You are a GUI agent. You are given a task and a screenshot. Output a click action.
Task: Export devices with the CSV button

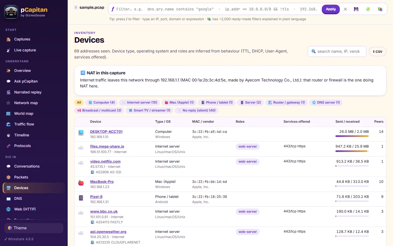click(377, 52)
